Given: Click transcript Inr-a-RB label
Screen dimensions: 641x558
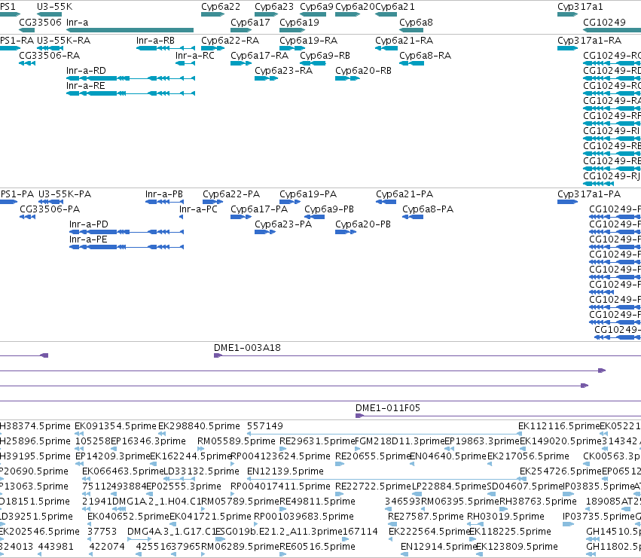Looking at the screenshot, I should [x=155, y=41].
